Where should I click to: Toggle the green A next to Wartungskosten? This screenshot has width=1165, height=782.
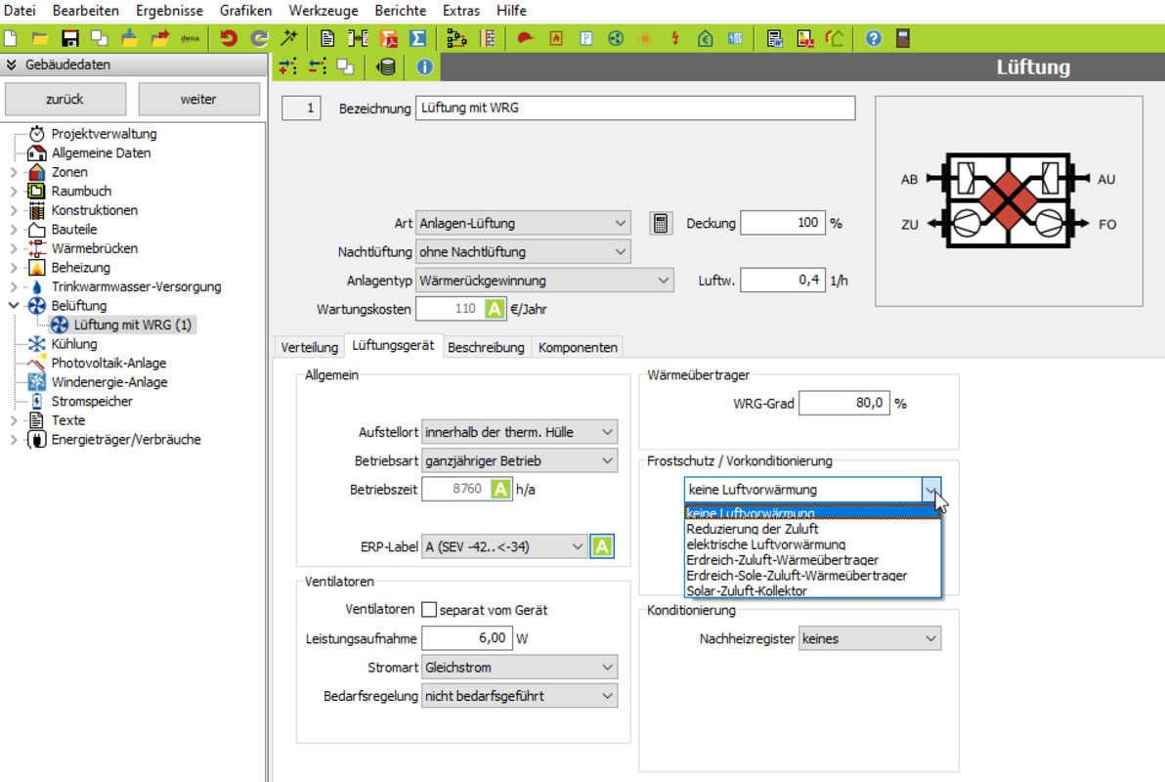pos(495,309)
